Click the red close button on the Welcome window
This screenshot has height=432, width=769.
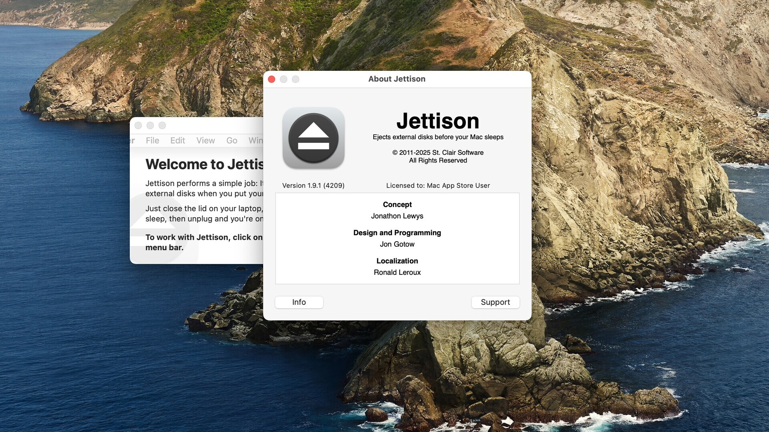click(x=138, y=125)
